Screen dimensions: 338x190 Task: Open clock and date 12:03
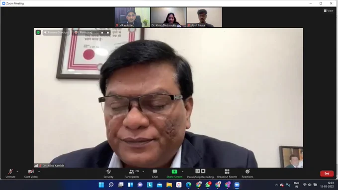(327, 185)
